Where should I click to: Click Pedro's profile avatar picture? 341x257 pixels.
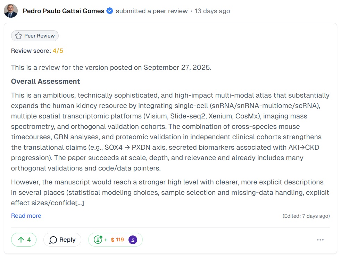[x=10, y=11]
